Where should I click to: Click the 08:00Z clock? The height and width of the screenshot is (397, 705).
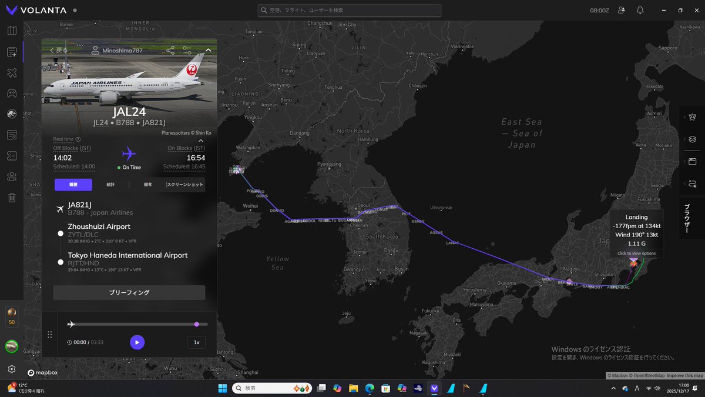[x=600, y=10]
